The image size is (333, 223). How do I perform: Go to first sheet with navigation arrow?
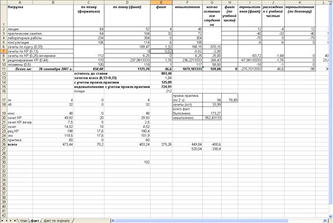[x=2, y=221]
